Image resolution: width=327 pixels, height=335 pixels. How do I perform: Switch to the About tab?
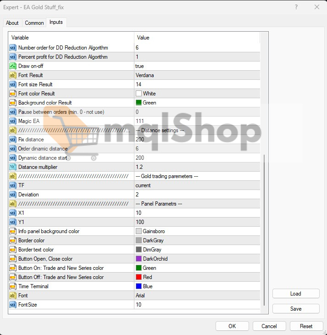[12, 23]
